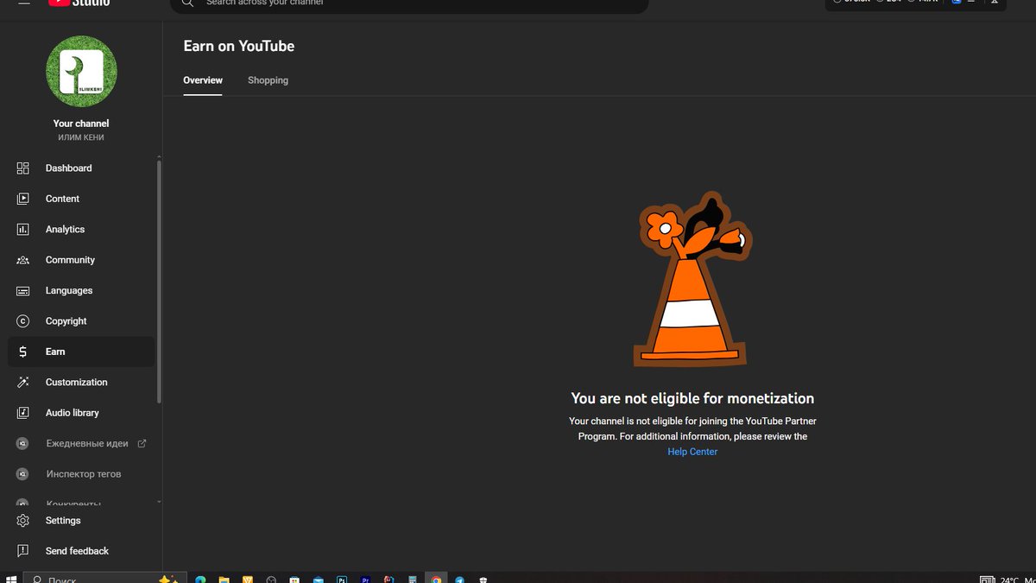Click the sidebar scrollbar up arrow
The image size is (1036, 583).
159,156
